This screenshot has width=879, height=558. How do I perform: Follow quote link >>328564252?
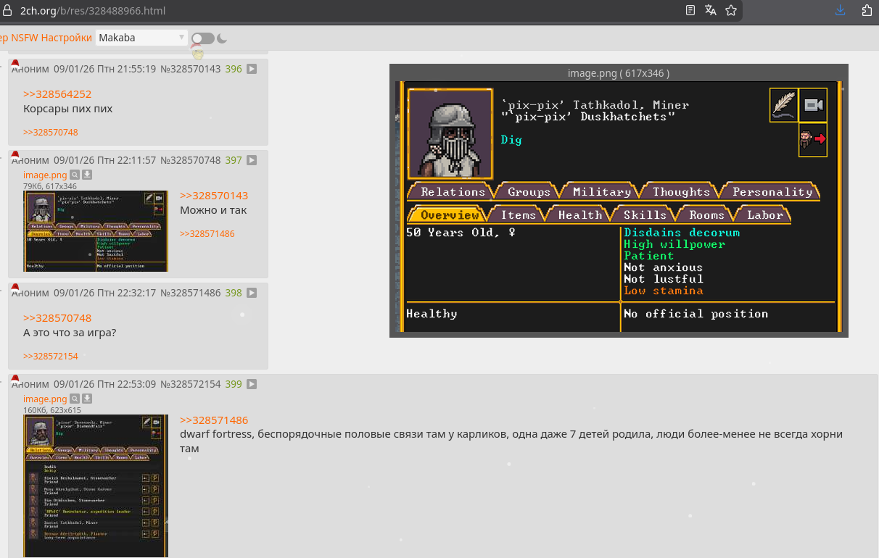pos(57,94)
